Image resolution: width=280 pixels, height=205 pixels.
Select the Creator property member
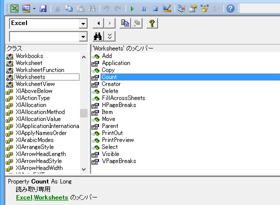[111, 84]
